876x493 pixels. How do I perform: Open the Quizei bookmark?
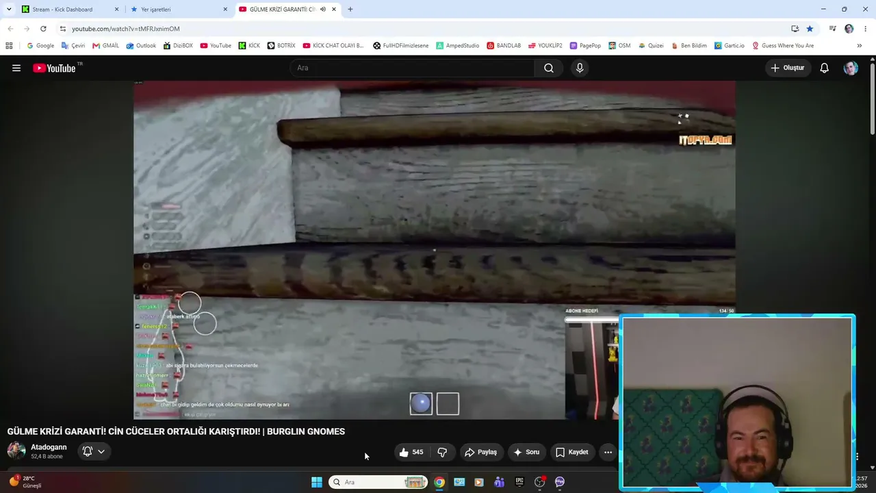point(651,46)
